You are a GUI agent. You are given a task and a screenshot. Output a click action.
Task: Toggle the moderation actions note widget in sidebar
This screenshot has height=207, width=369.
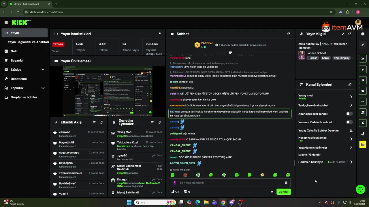coord(363,80)
